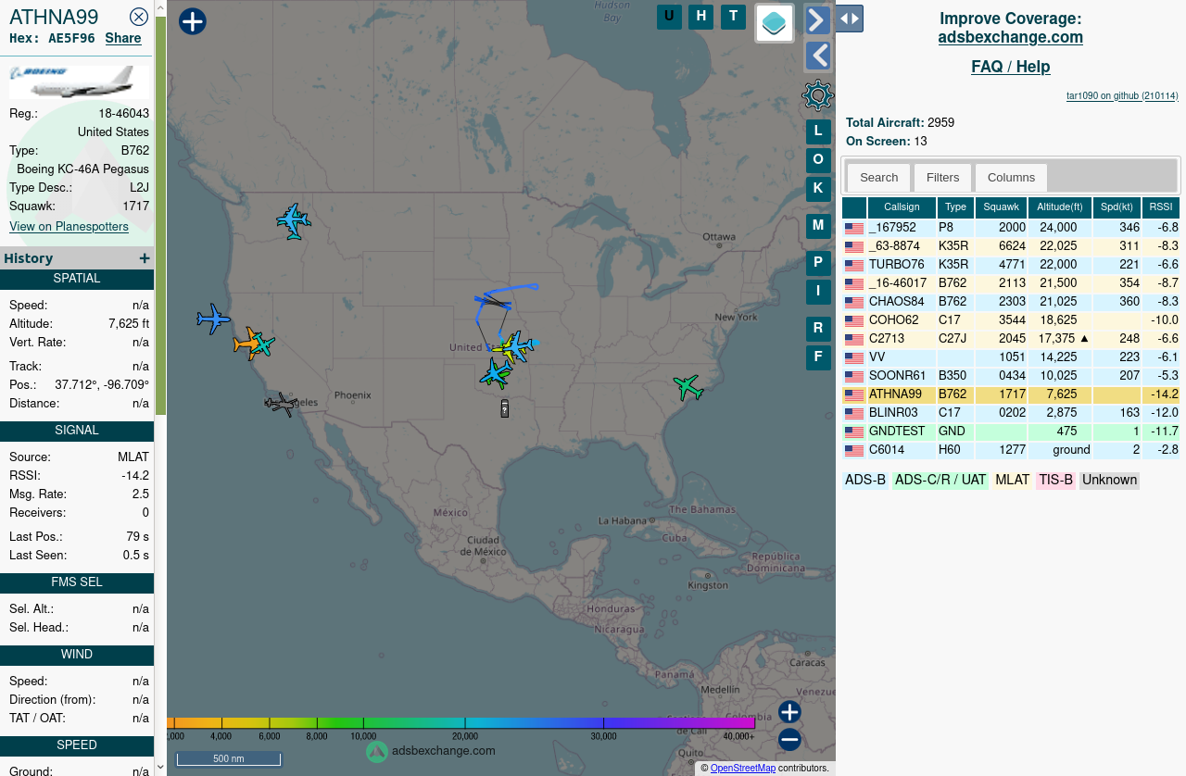Viewport: 1186px width, 776px height.
Task: Select the GNDTEST row
Action: [1011, 432]
